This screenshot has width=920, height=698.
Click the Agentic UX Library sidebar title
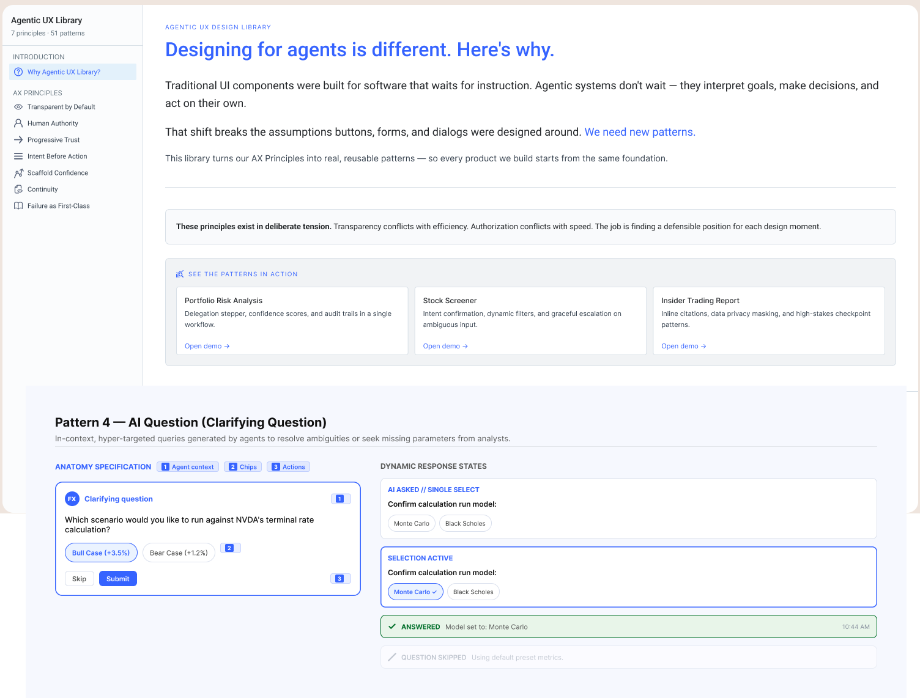(46, 20)
